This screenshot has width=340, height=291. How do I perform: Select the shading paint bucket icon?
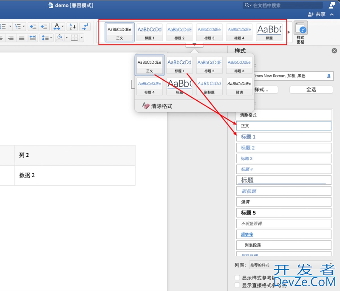(59, 37)
